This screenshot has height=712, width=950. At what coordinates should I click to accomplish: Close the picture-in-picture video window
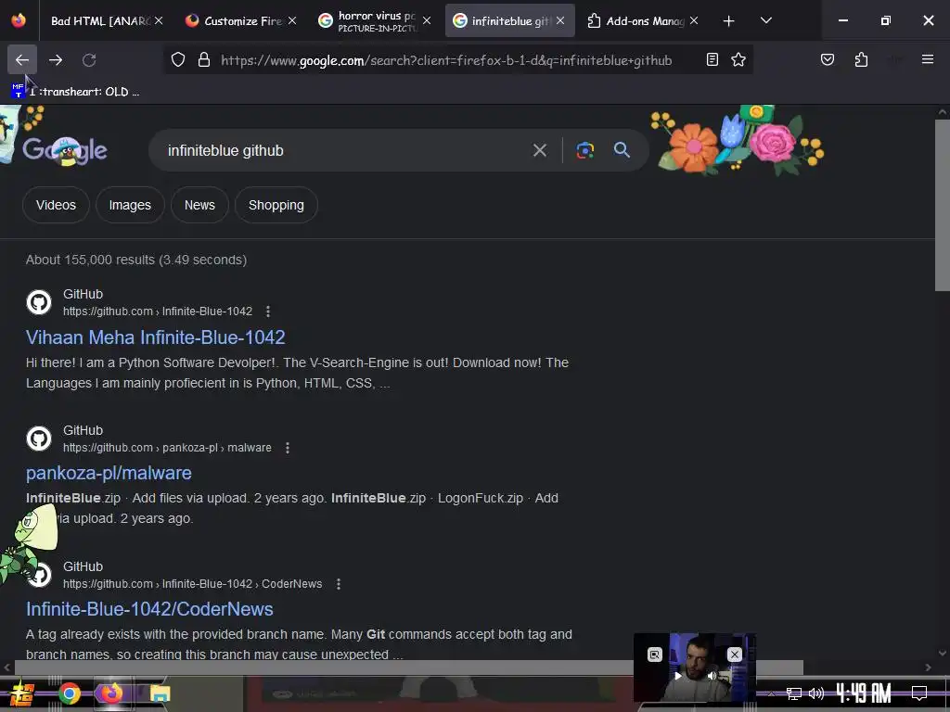(x=735, y=654)
